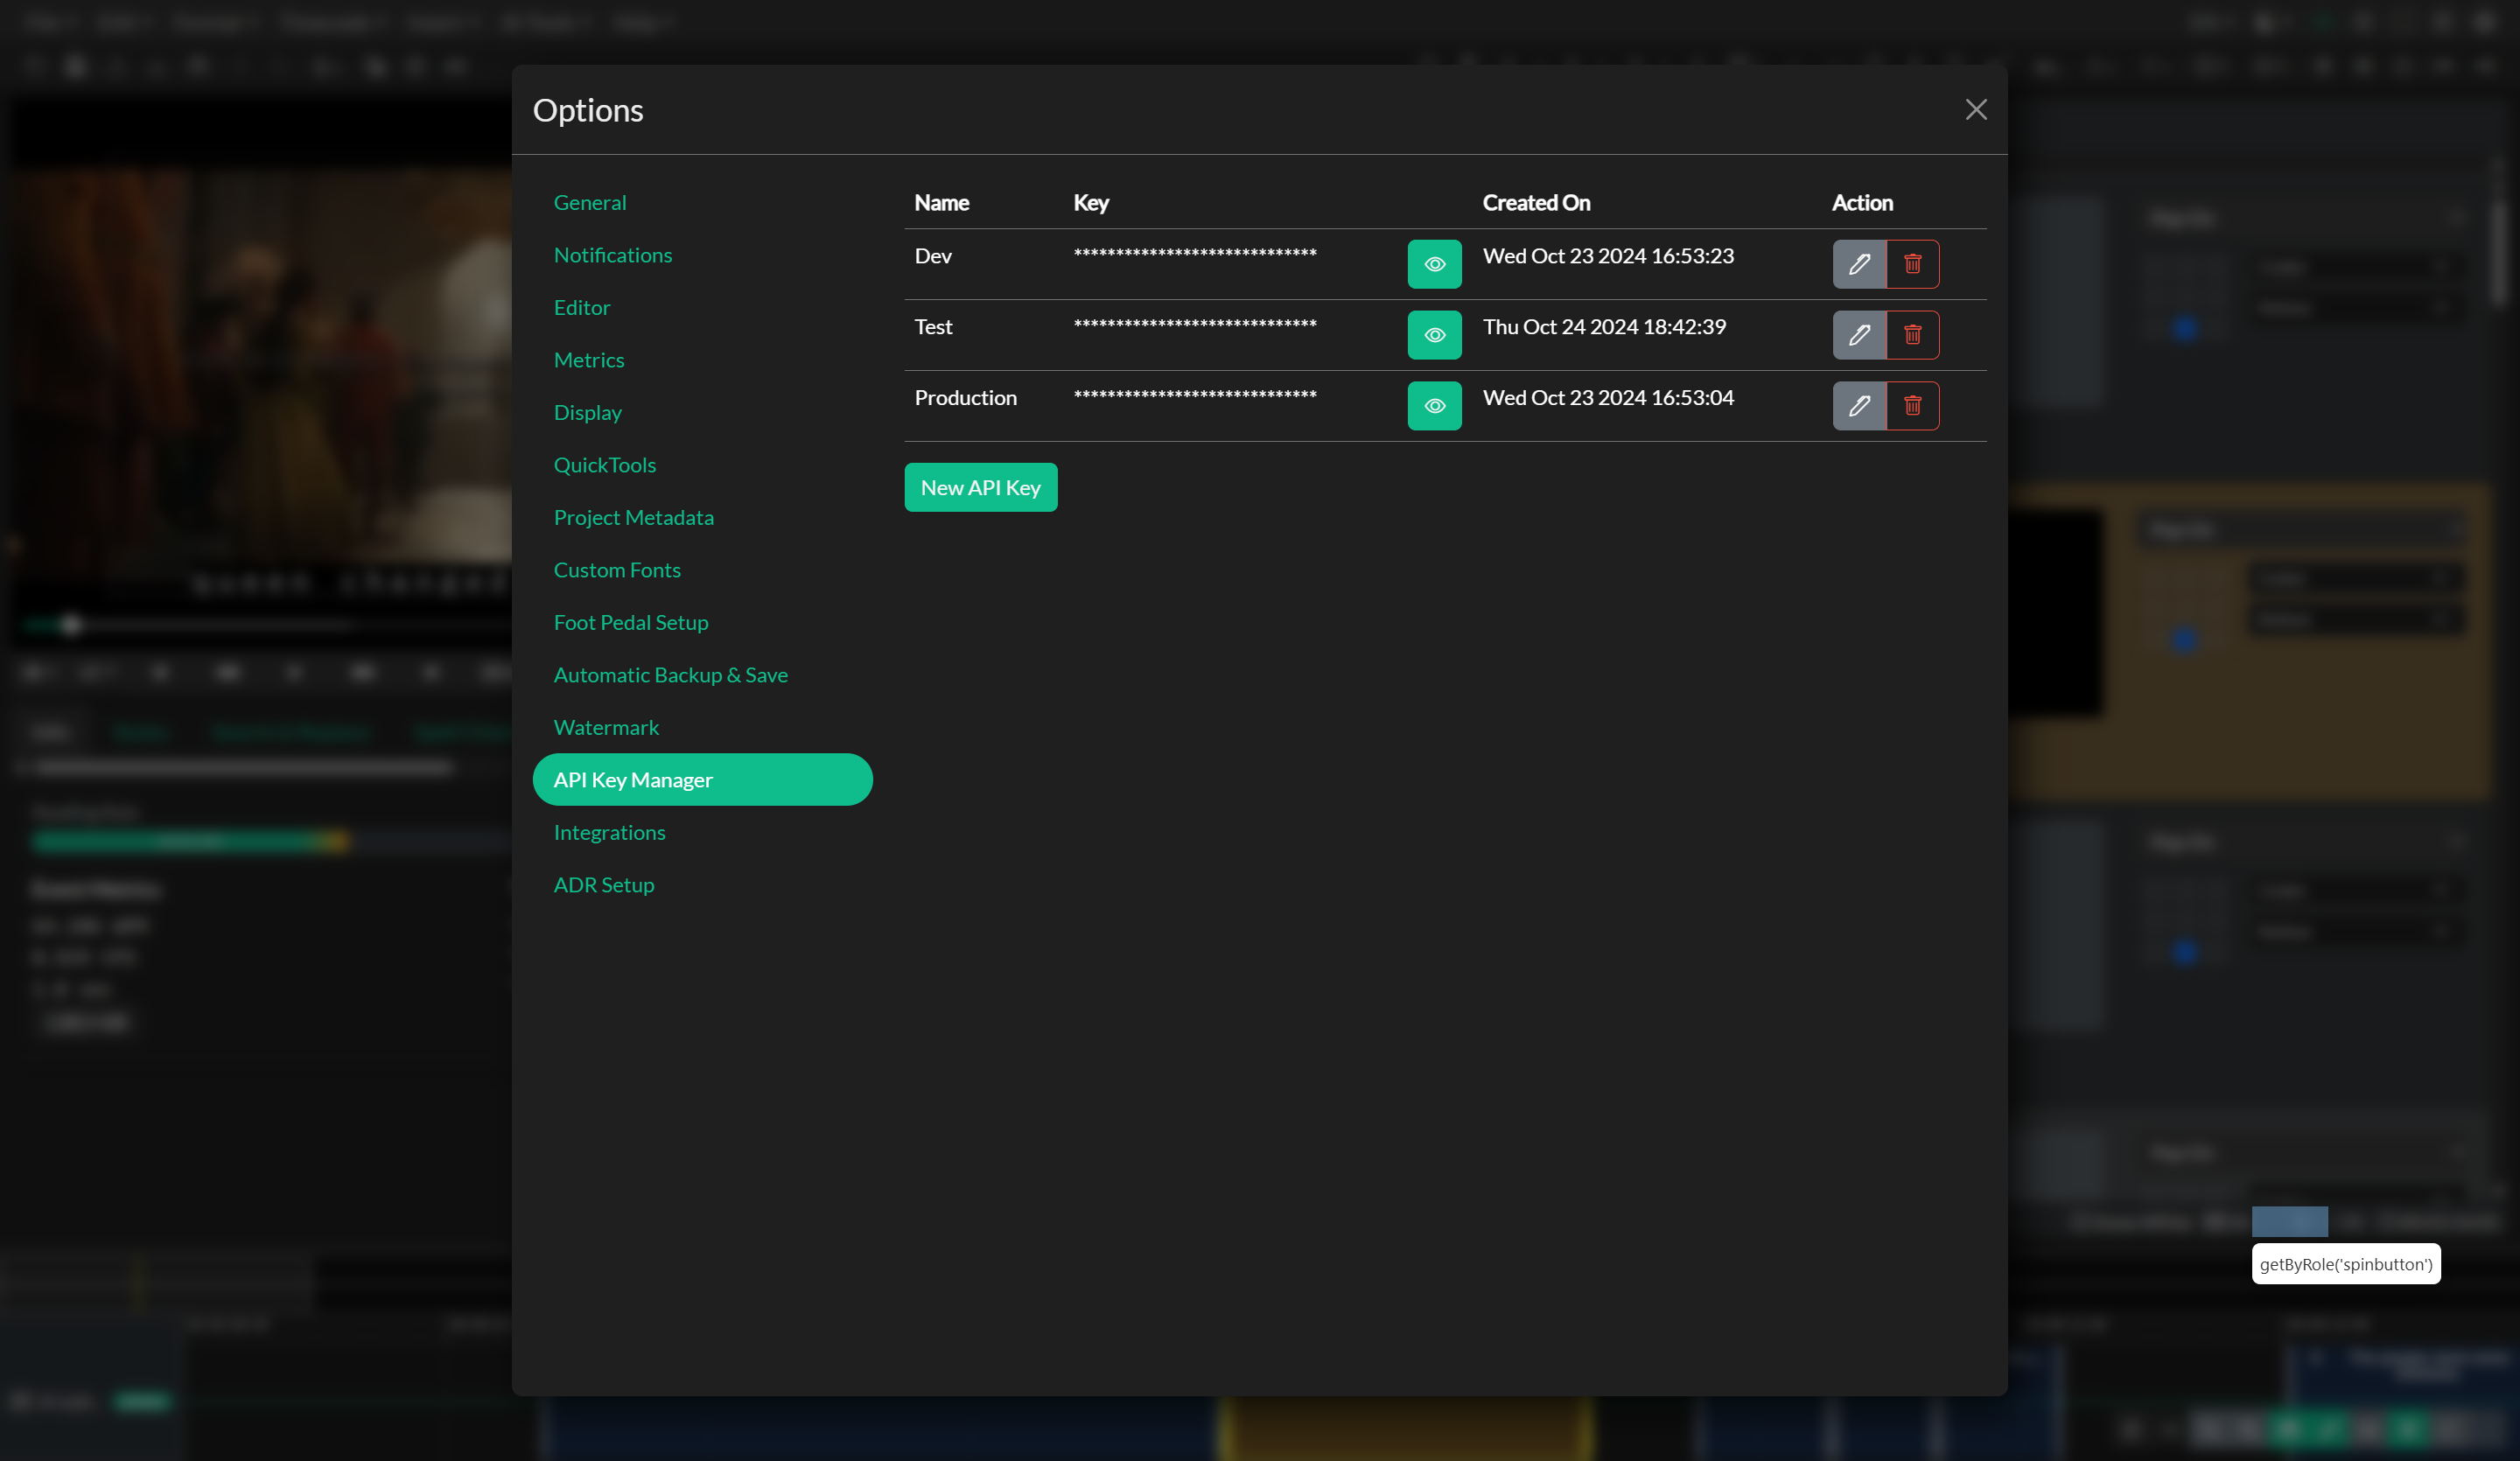Close the Options dialog
The image size is (2520, 1461).
click(x=1975, y=110)
